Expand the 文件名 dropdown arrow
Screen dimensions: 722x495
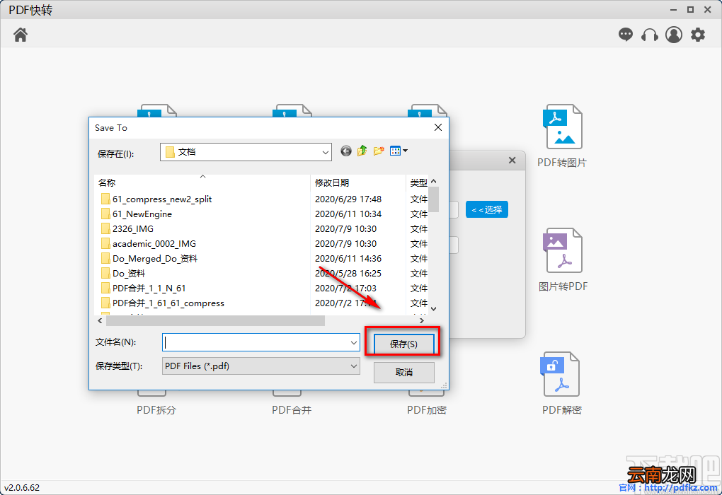[354, 343]
